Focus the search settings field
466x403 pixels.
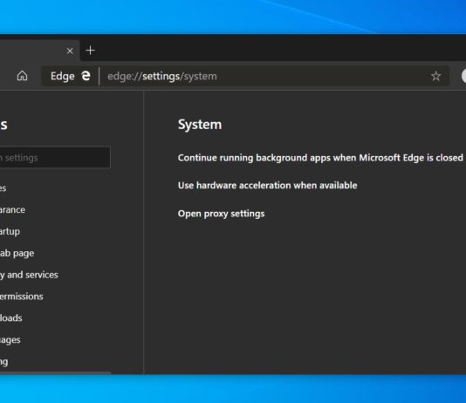[55, 157]
